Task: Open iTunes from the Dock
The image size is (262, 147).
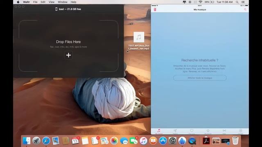Action: tap(143, 141)
